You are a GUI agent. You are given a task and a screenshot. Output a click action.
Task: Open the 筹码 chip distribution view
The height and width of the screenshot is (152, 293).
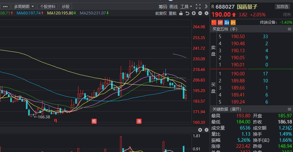pyautogui.click(x=163, y=7)
